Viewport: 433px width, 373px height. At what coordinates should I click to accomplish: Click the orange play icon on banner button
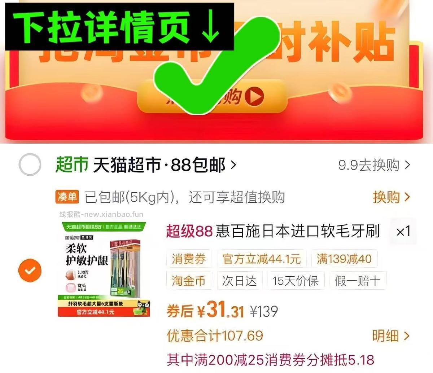pos(254,96)
